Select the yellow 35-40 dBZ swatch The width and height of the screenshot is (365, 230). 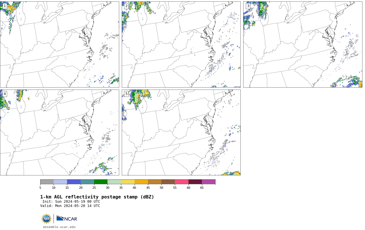tap(128, 182)
